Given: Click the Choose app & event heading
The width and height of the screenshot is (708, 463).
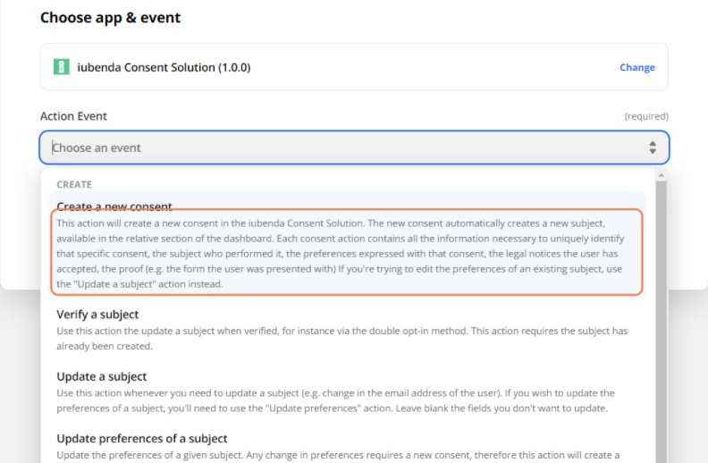Looking at the screenshot, I should pyautogui.click(x=110, y=18).
